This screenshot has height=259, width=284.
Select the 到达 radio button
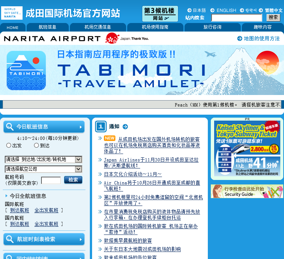pos(36,145)
